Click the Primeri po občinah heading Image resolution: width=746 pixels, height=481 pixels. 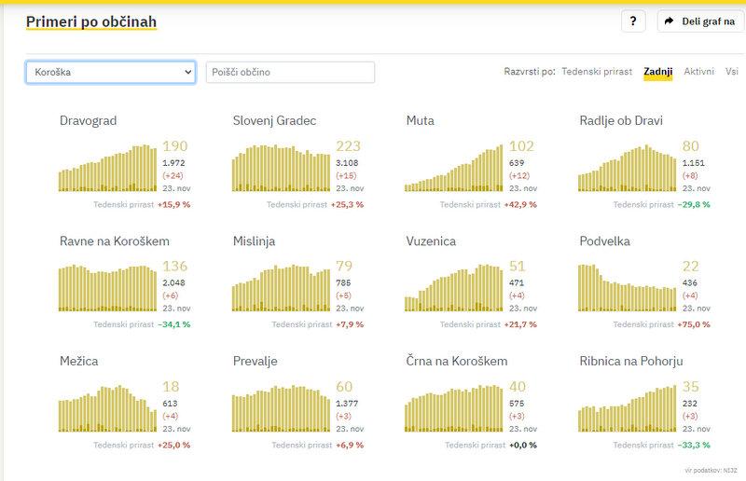tap(91, 21)
